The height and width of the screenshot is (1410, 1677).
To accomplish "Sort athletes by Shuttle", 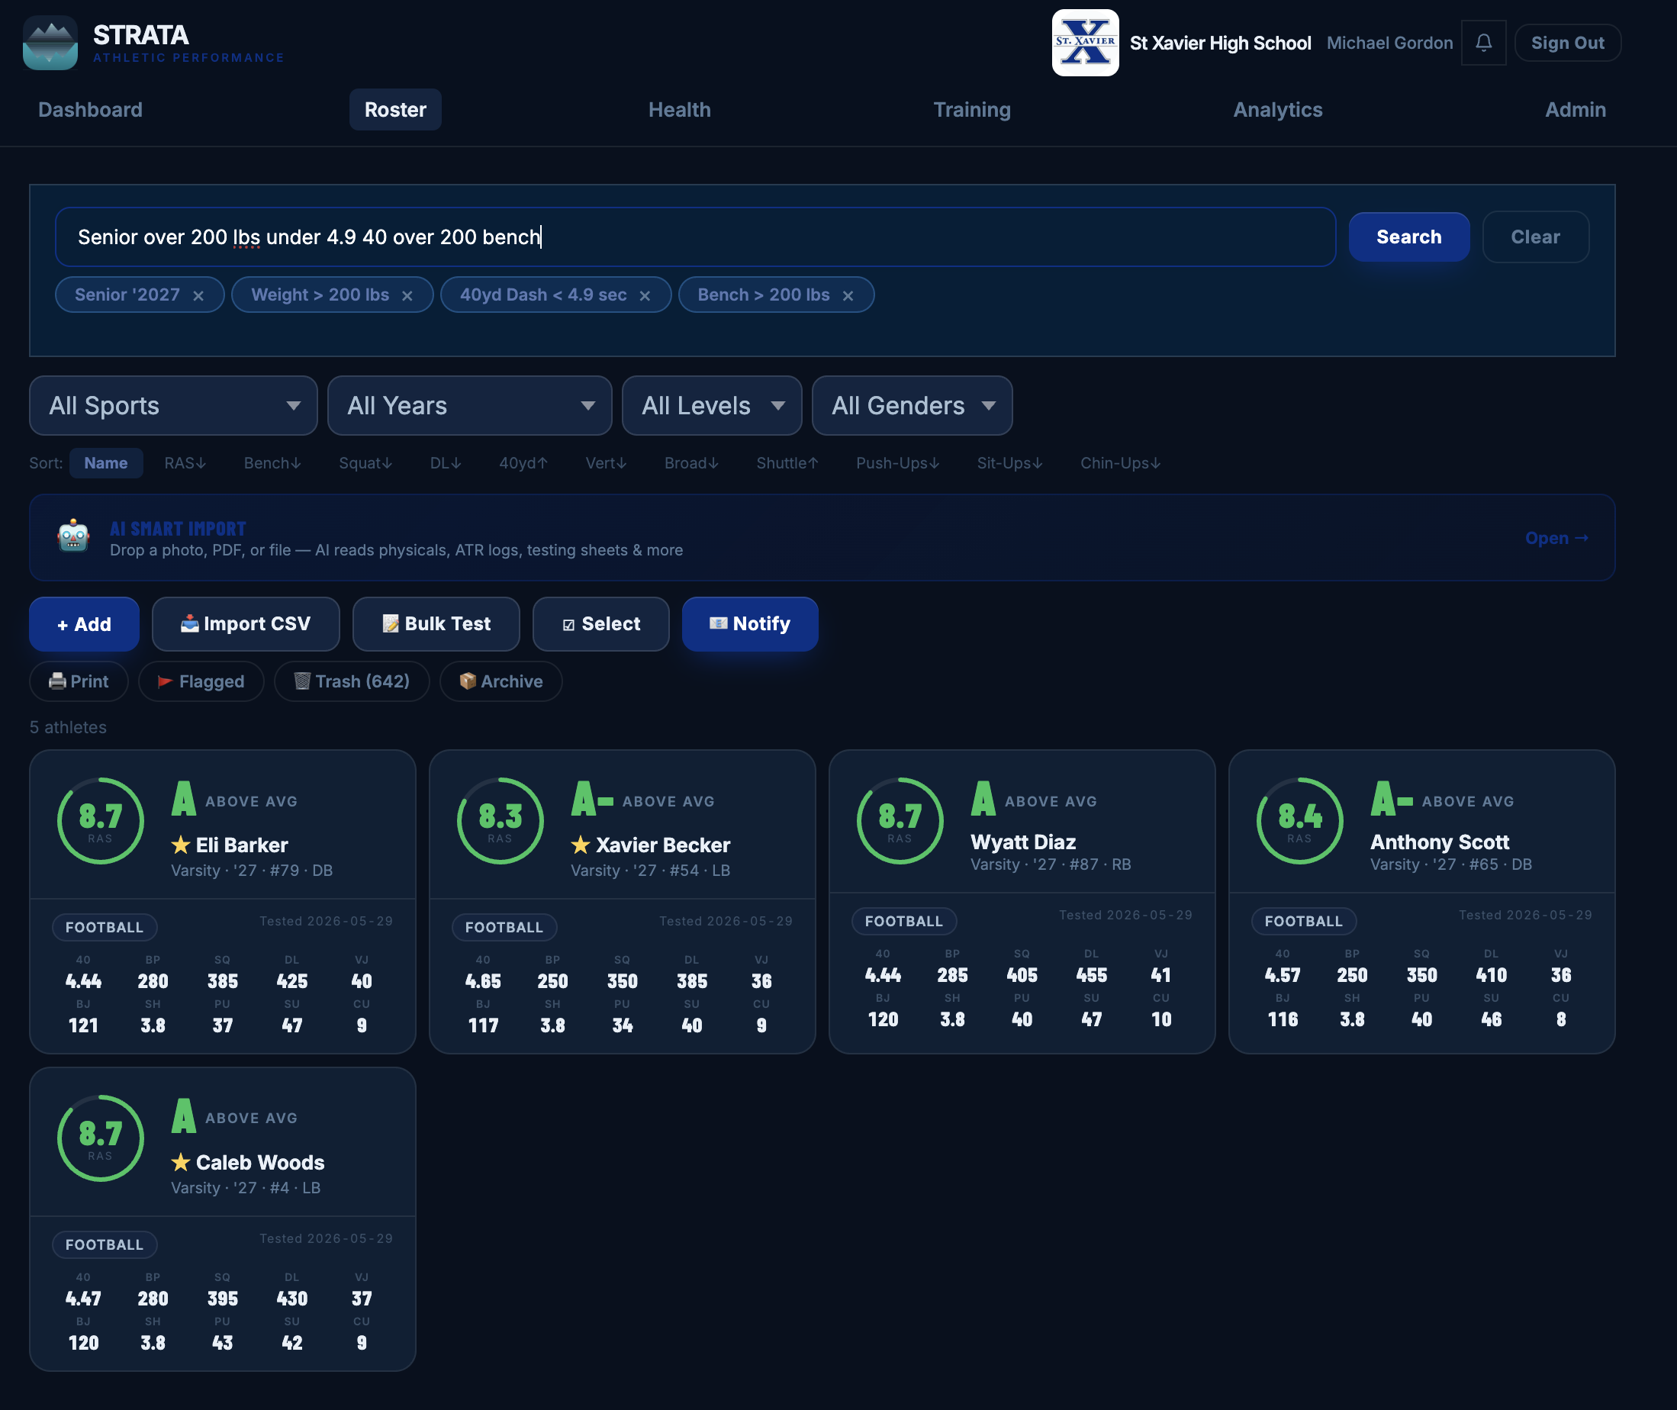I will [x=787, y=464].
